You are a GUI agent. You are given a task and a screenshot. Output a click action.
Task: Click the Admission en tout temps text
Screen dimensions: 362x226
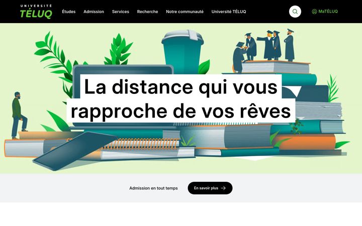pos(153,188)
